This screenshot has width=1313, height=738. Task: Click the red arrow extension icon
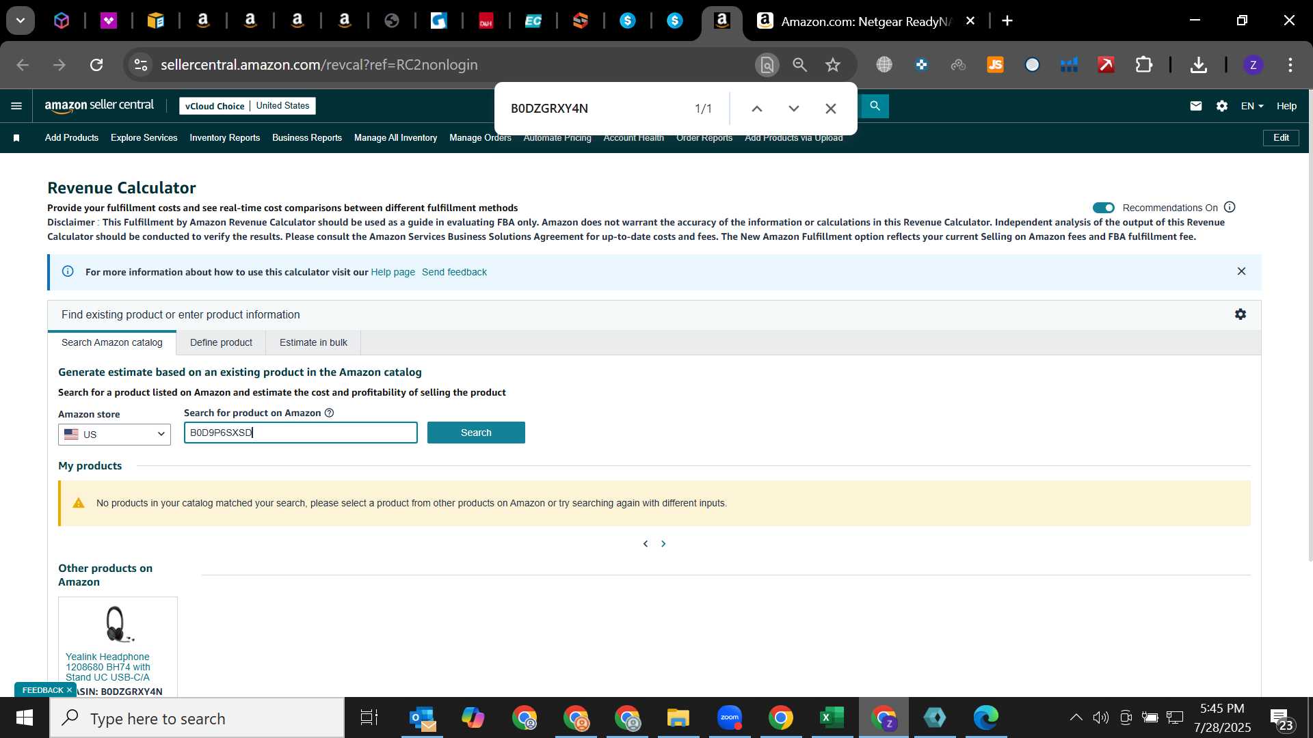[x=1106, y=65]
